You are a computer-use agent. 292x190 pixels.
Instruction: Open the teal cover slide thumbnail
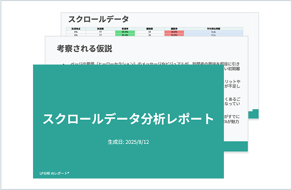(x=128, y=121)
